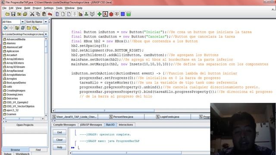
Task: Start debugging with the red ladybug icon
Action: (111, 14)
